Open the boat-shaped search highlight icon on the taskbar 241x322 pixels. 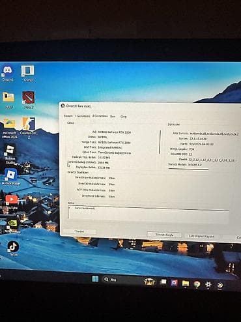pyautogui.click(x=150, y=282)
